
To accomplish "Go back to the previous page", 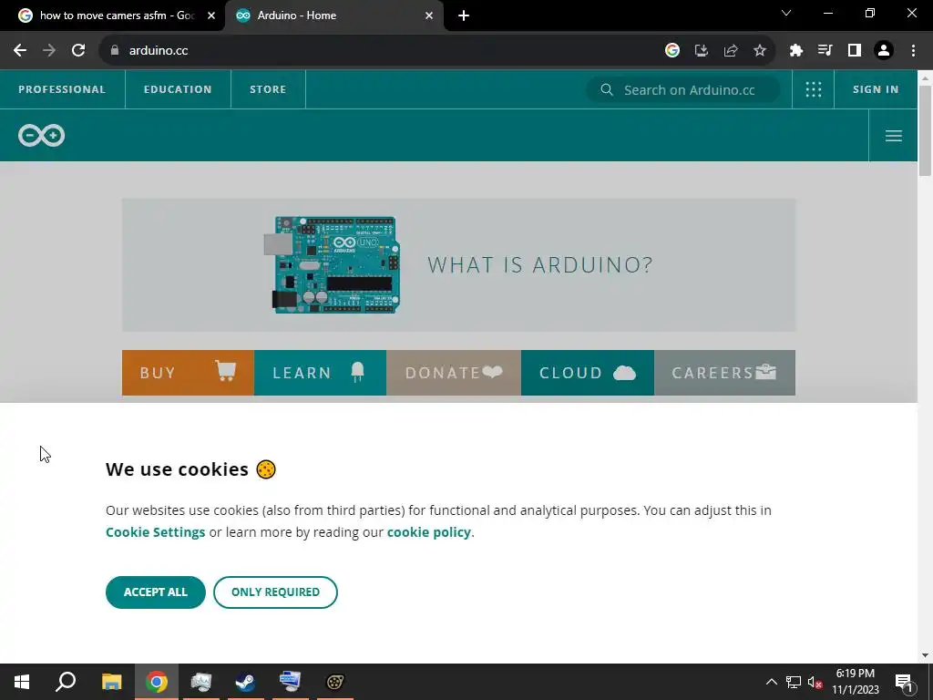I will 20,51.
